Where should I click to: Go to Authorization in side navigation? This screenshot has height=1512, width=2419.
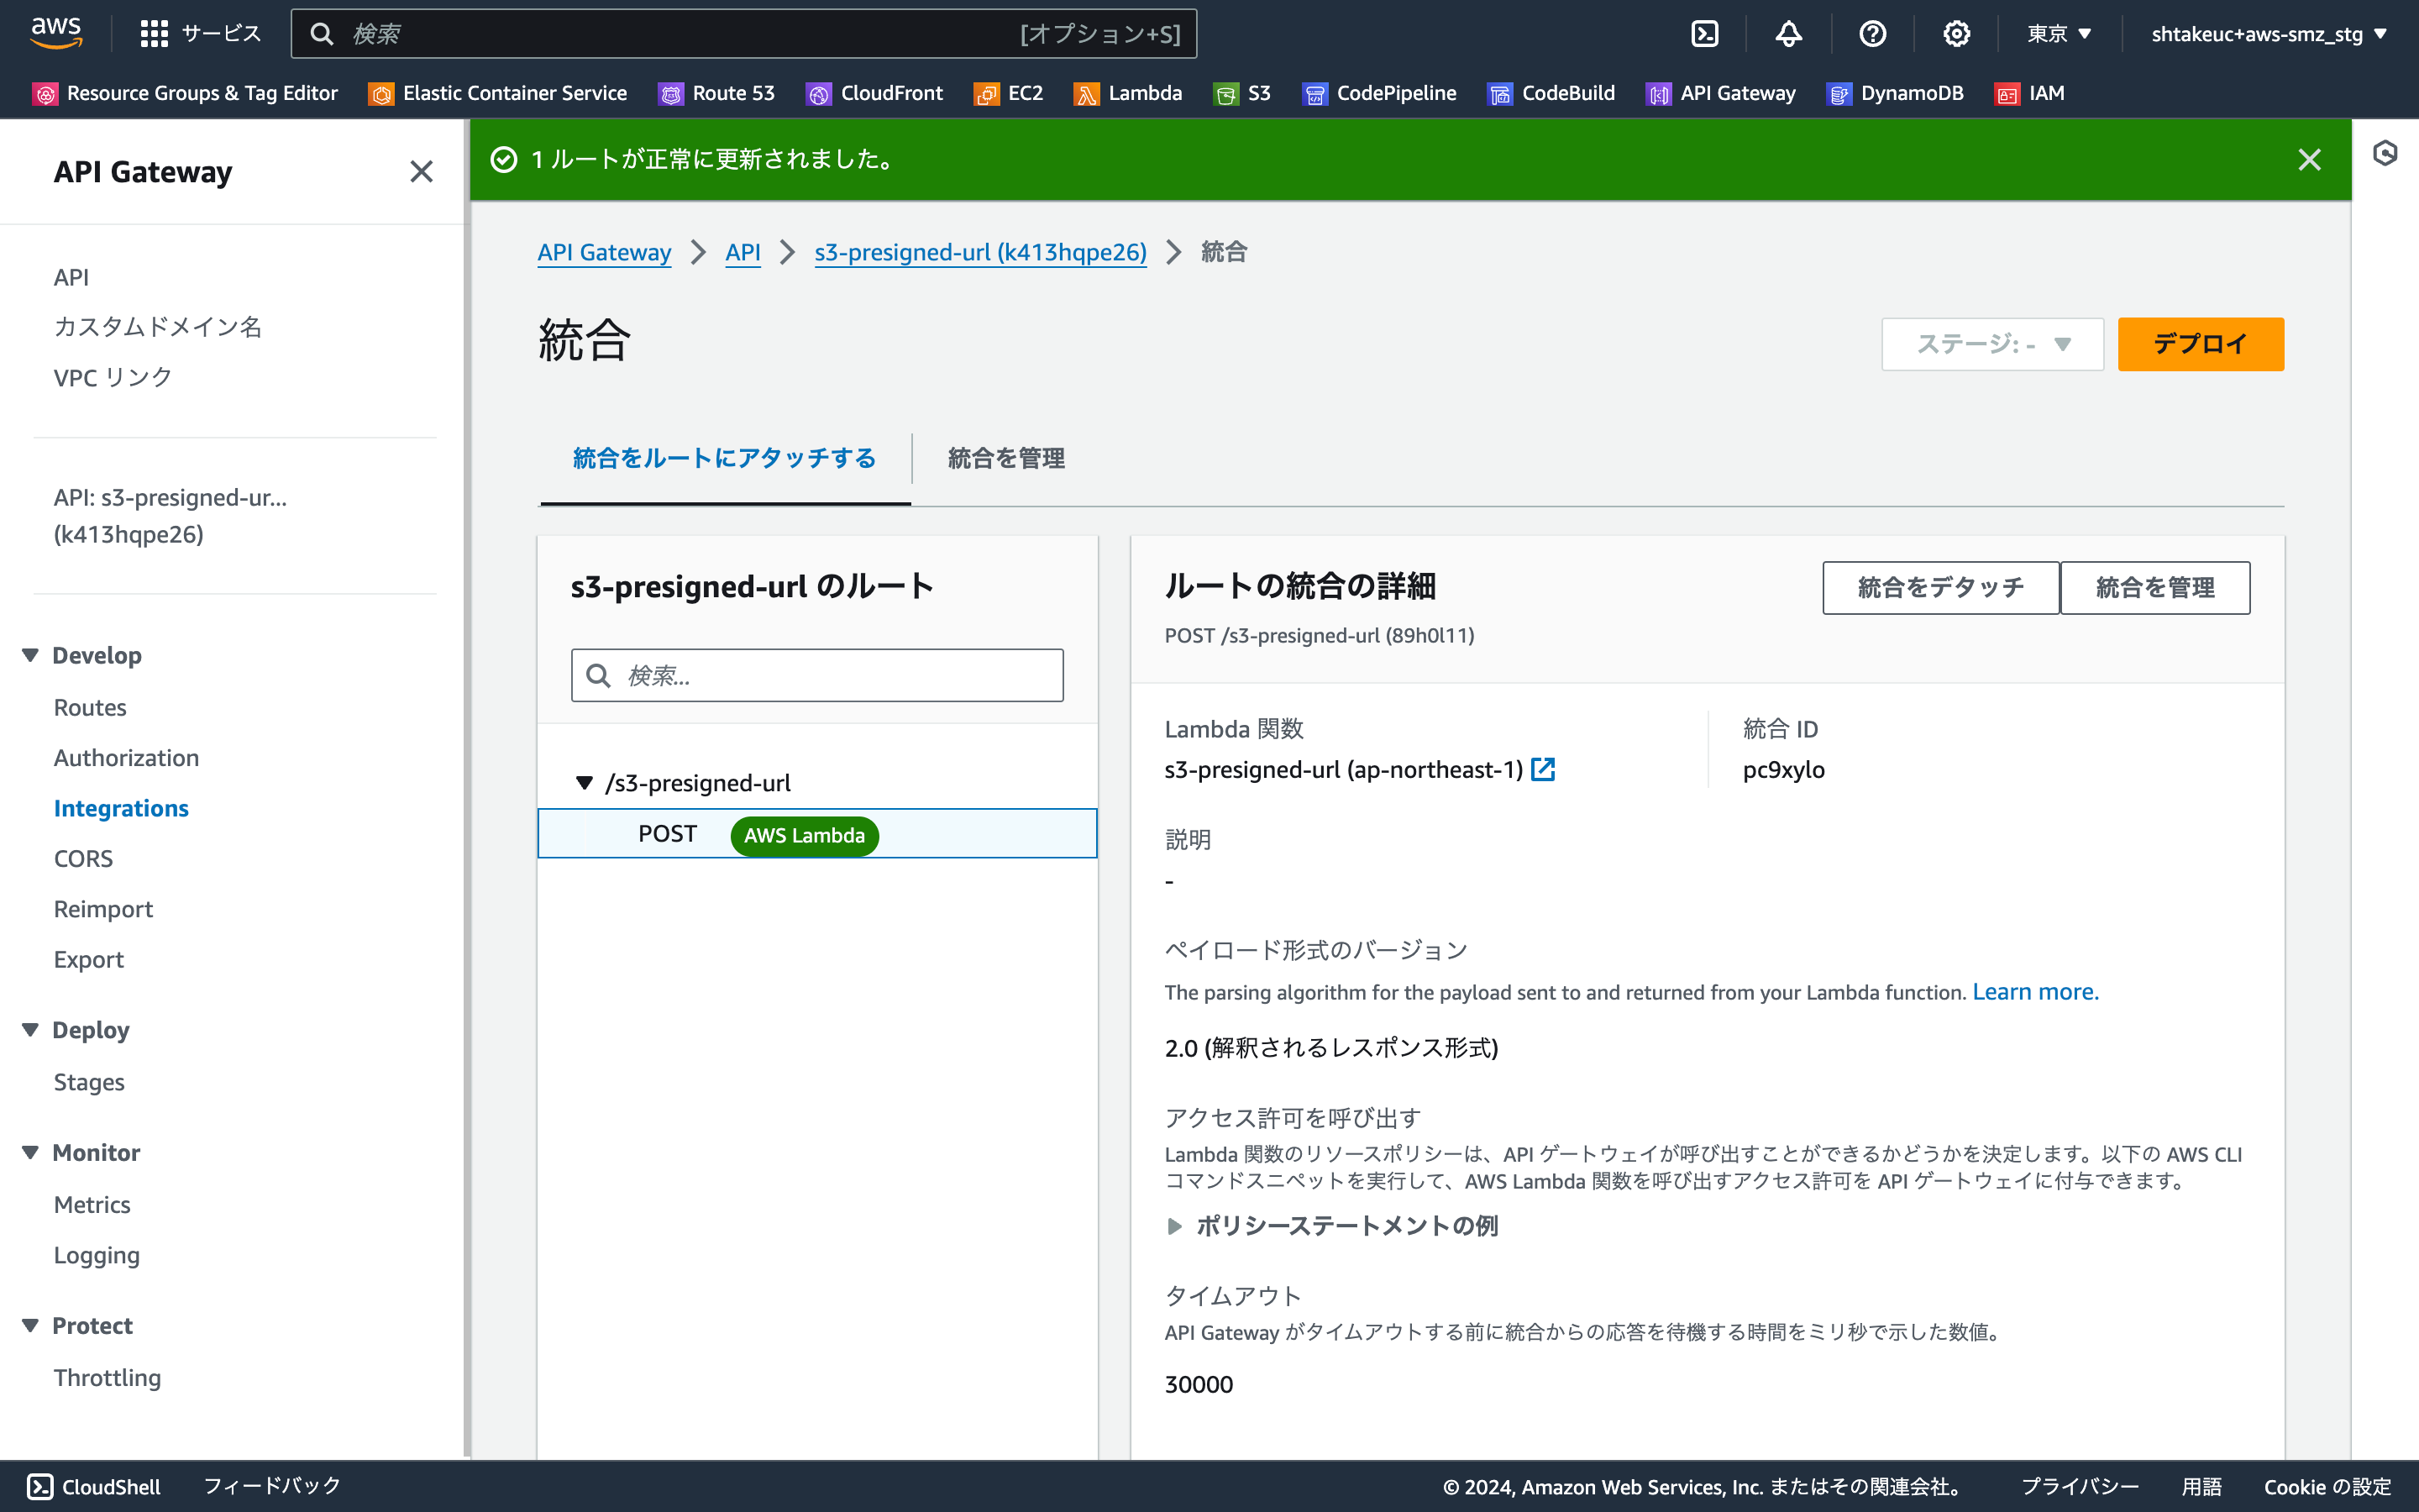(x=127, y=757)
